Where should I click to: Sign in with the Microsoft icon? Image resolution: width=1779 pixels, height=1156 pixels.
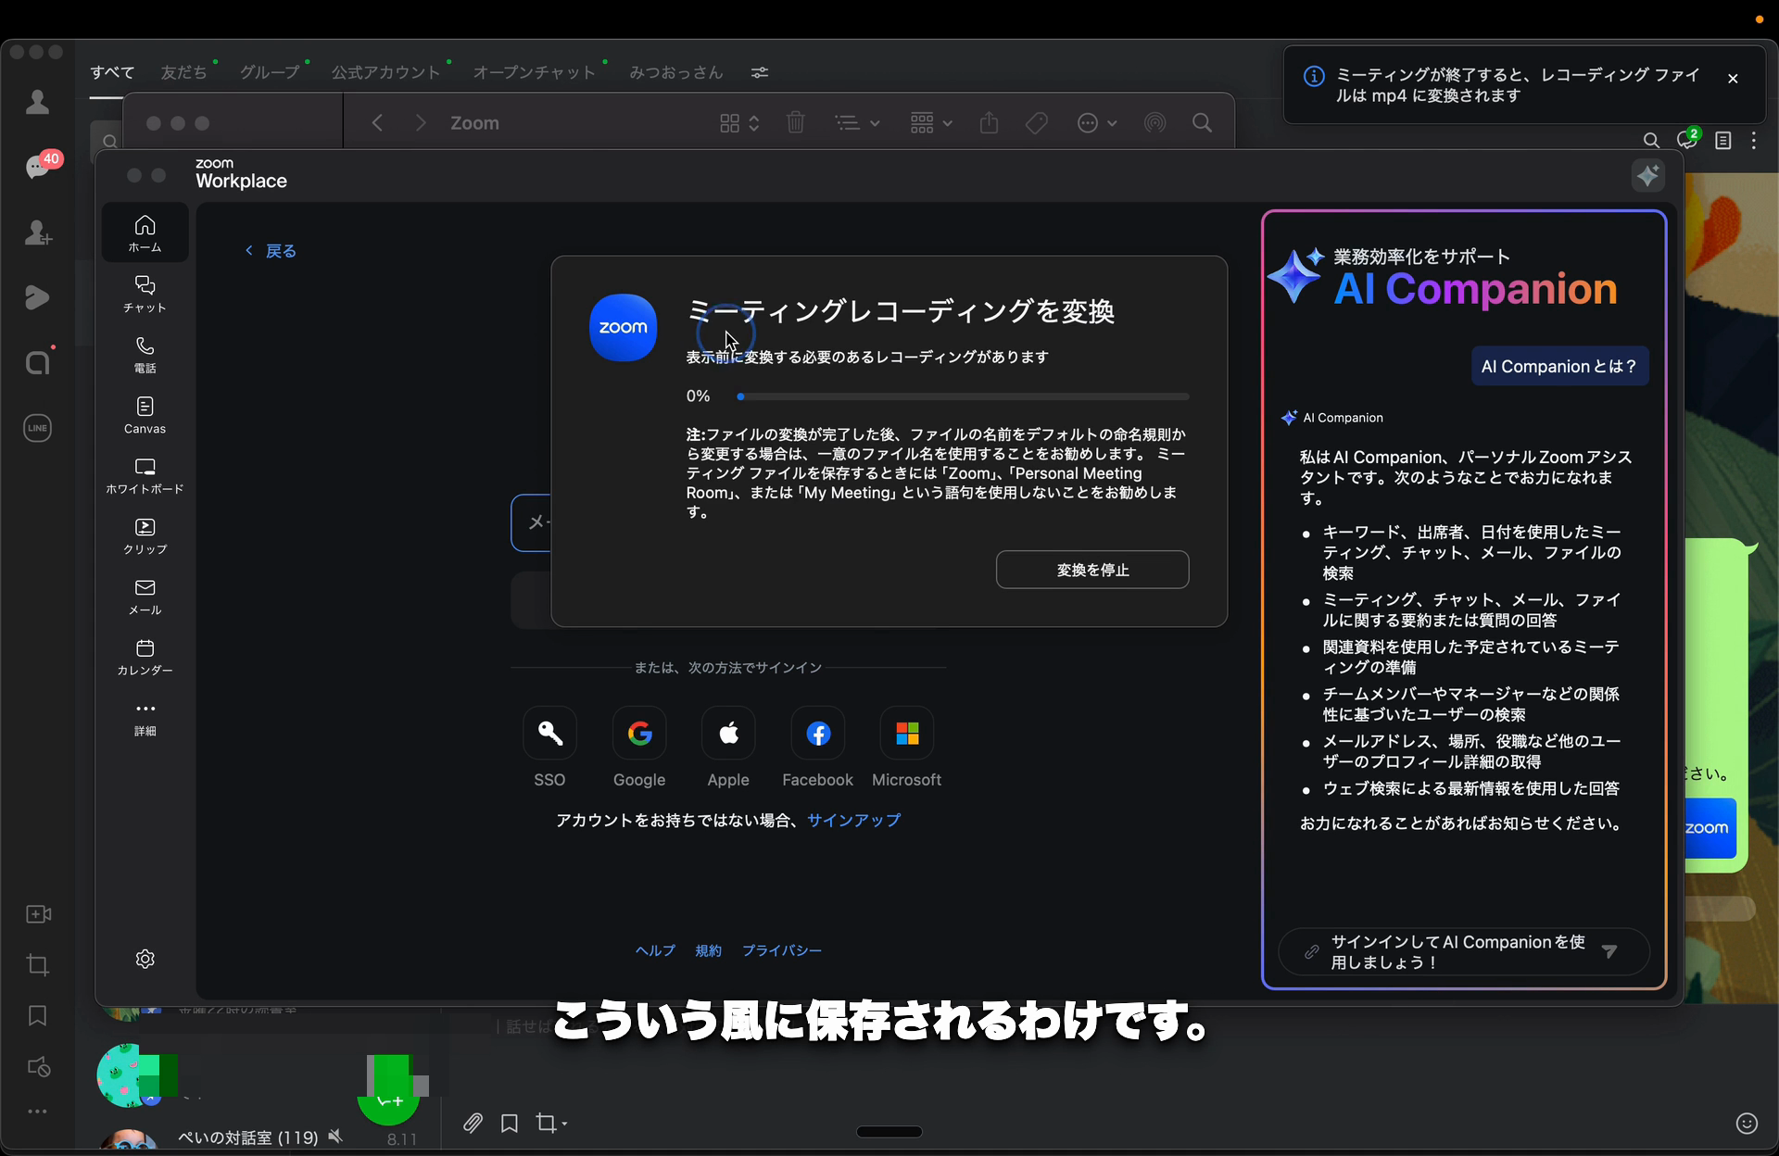pos(907,734)
